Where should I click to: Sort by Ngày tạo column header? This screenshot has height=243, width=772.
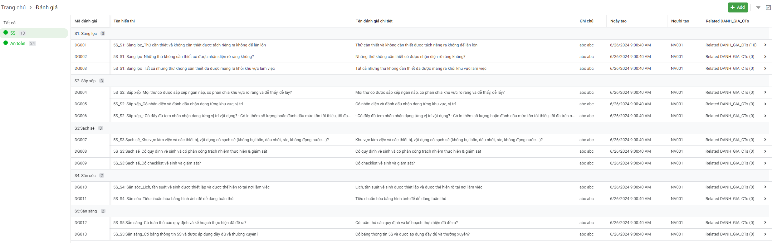point(618,21)
